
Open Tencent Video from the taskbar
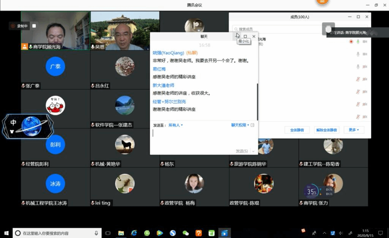(160, 233)
